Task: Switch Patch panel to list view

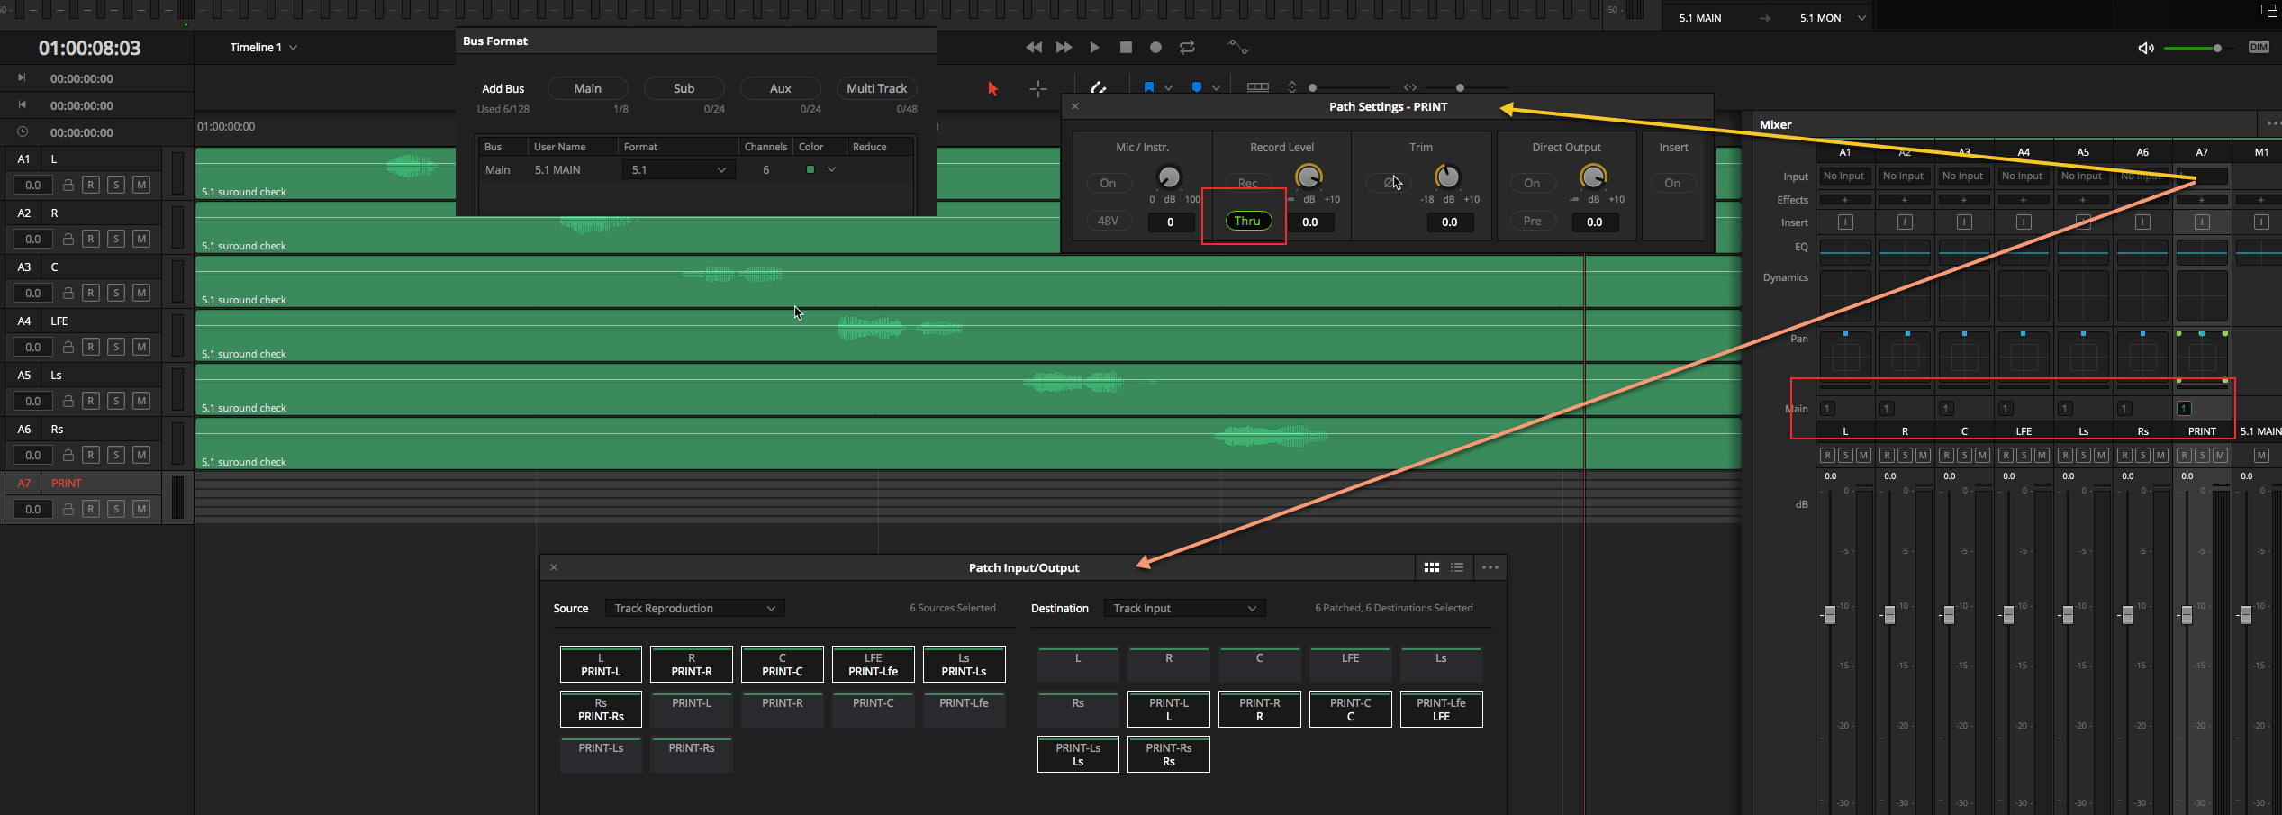Action: tap(1457, 567)
